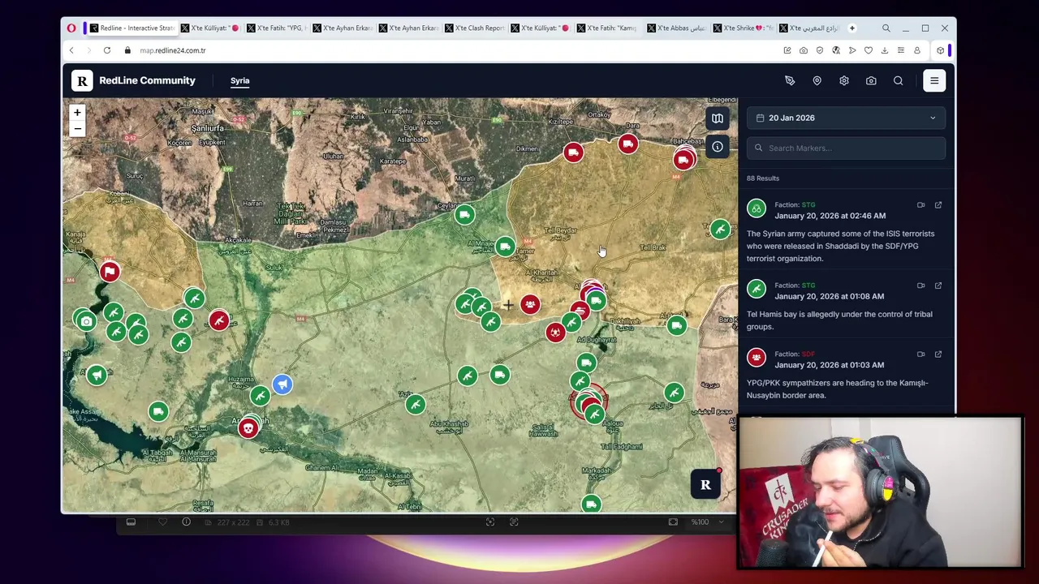Select the red flag marker near Tell Abyad

pyautogui.click(x=110, y=272)
